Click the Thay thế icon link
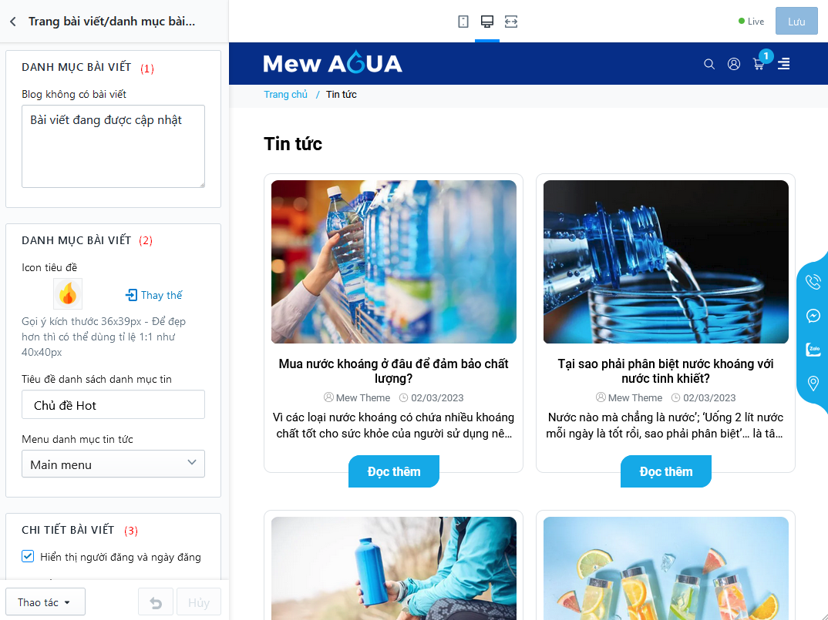This screenshot has height=620, width=828. [x=153, y=295]
